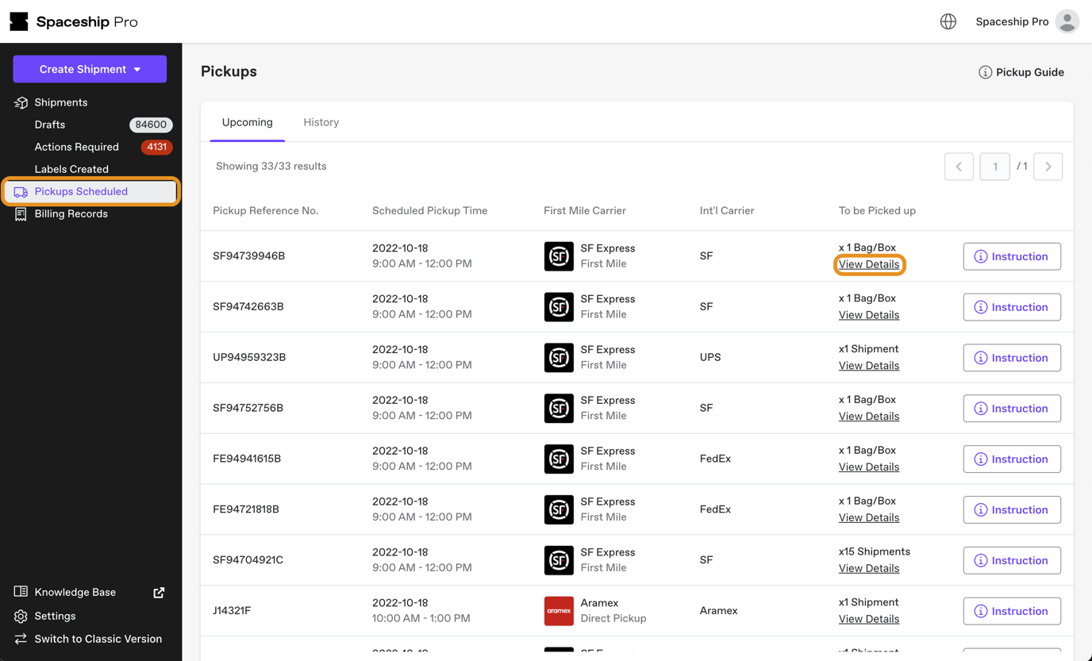Click the Aramex carrier logo for J14321F
This screenshot has width=1092, height=661.
[x=559, y=610]
